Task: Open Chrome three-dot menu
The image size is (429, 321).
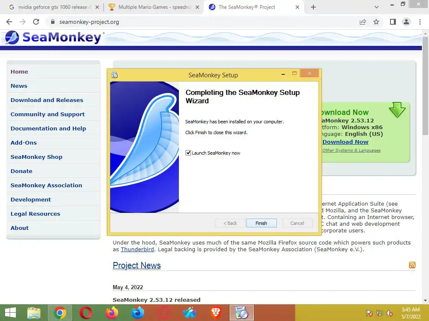Action: coord(420,22)
